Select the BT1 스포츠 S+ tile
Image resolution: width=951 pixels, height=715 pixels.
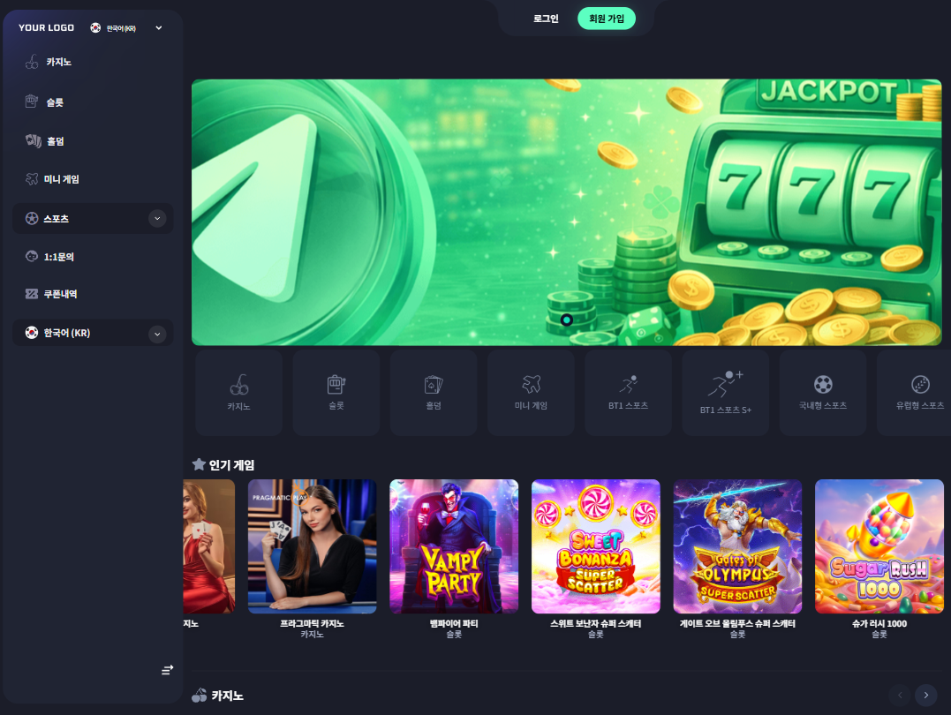tap(725, 393)
